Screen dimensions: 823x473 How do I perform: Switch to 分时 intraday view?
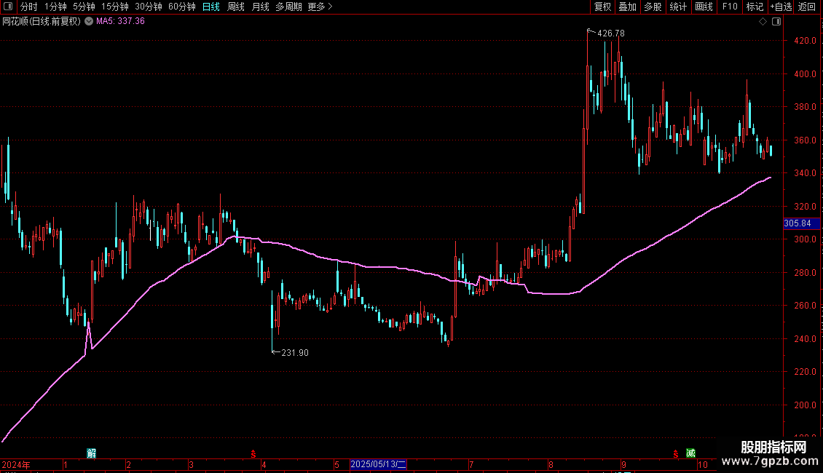point(29,7)
